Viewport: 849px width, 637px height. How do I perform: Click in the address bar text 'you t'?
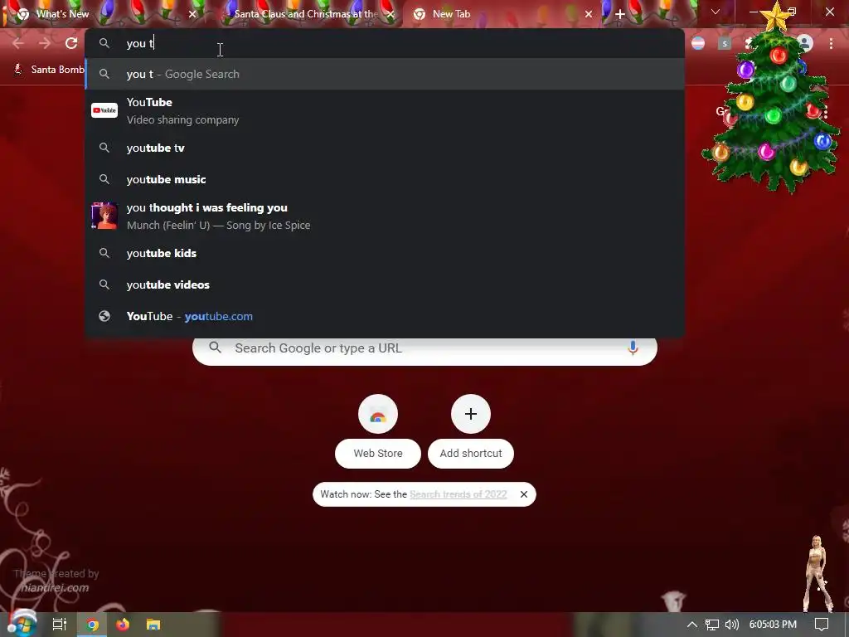[139, 43]
